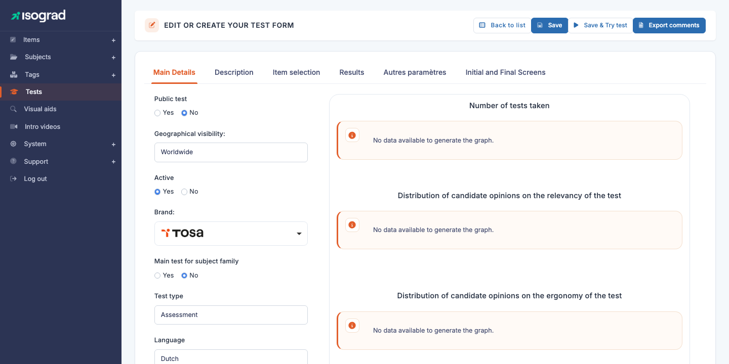The image size is (729, 364).
Task: Open Tests in the sidebar
Action: 61,92
